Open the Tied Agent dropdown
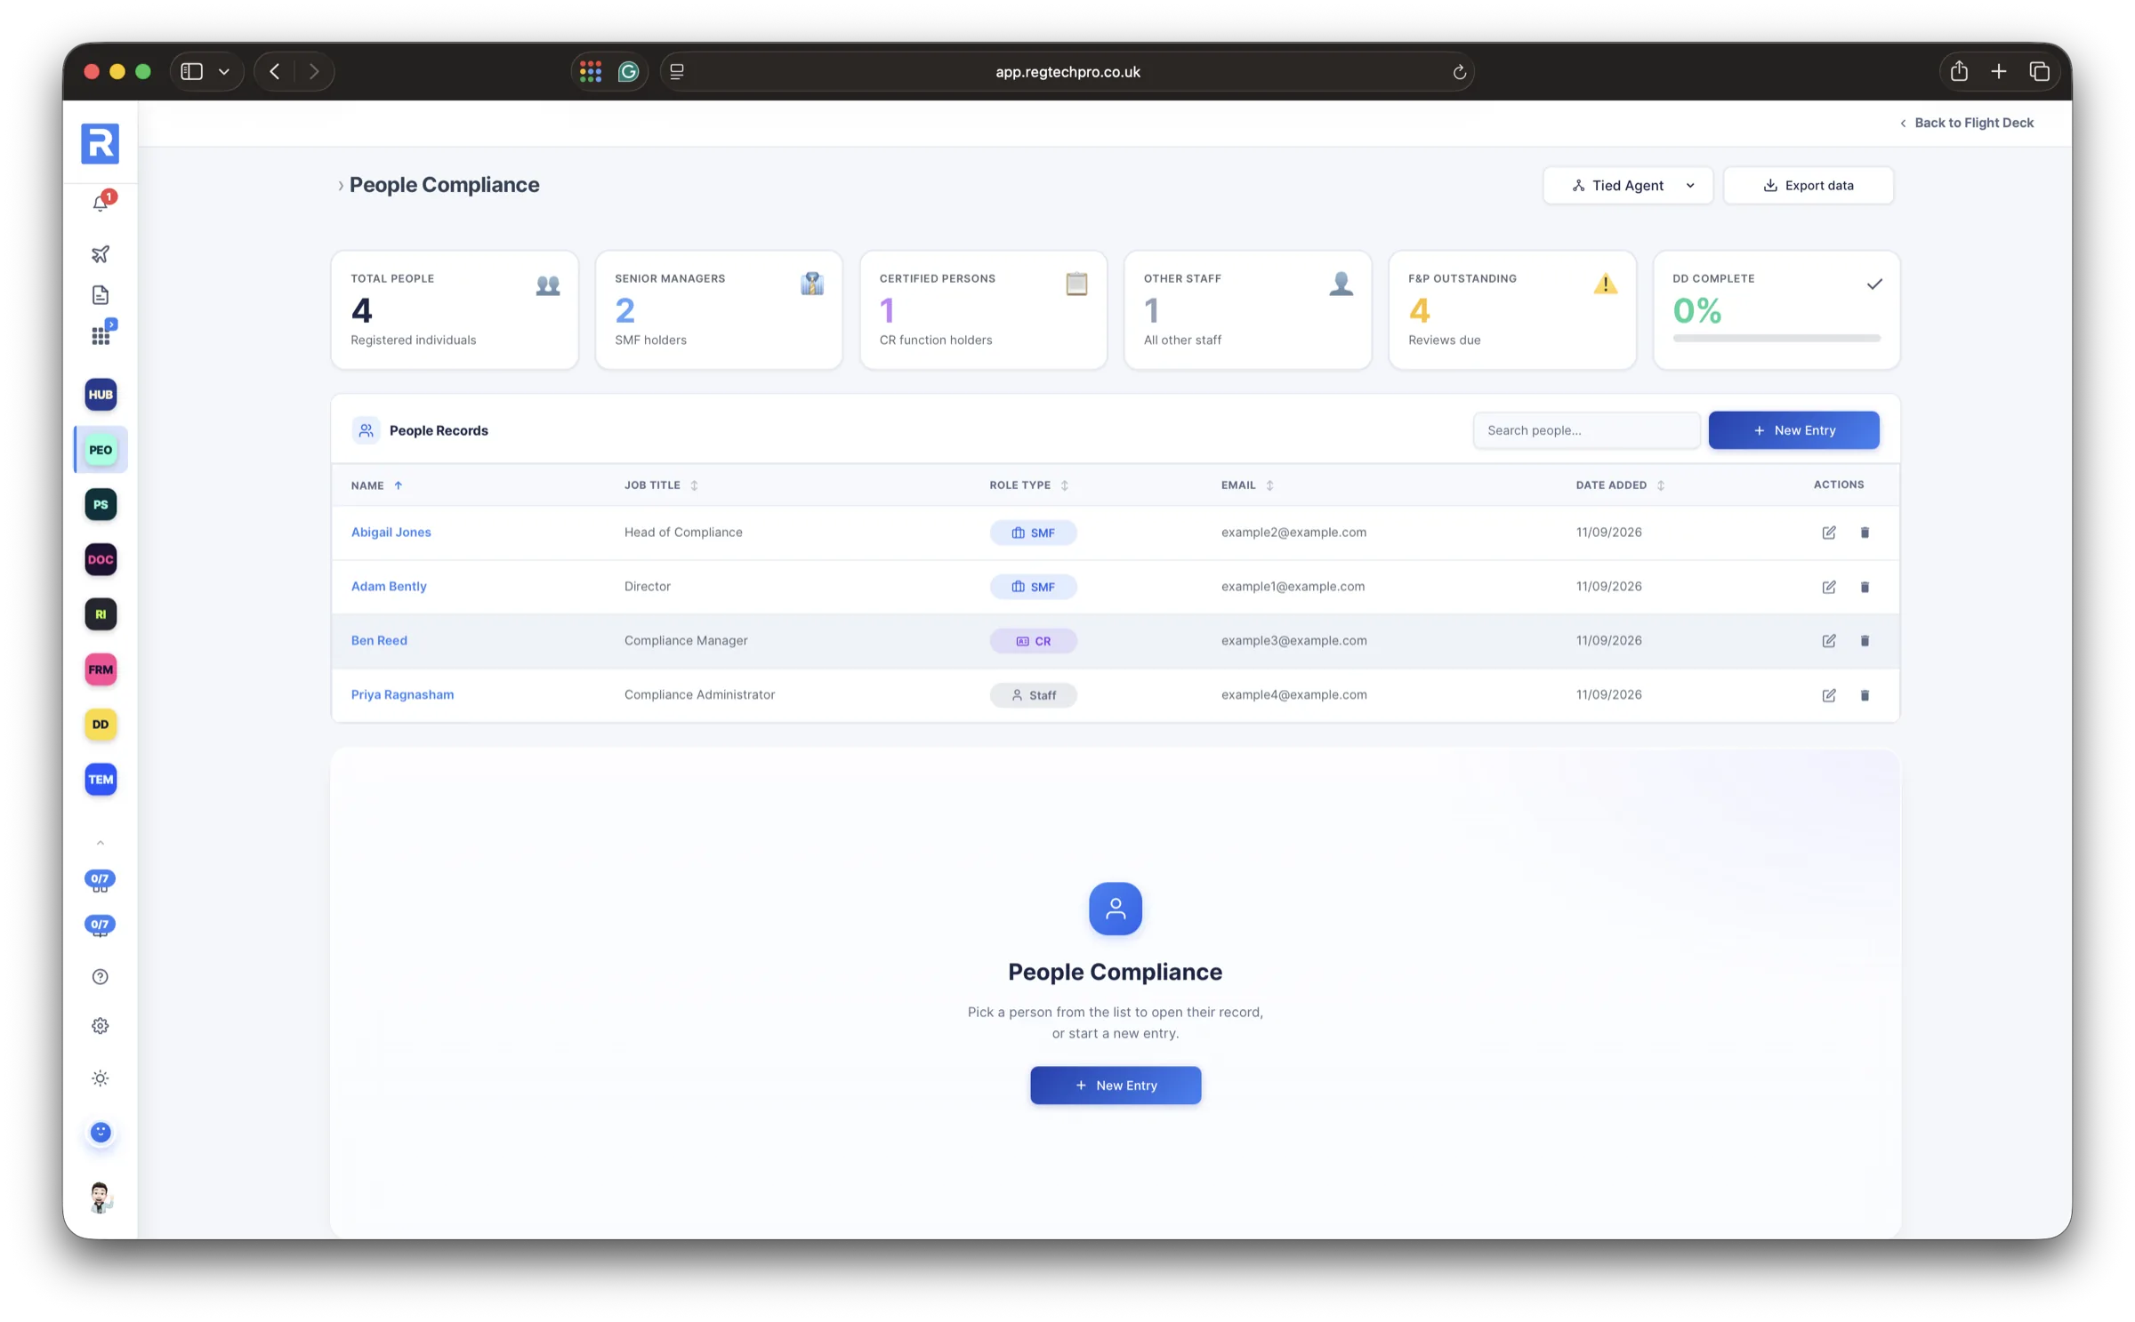This screenshot has height=1322, width=2135. [1628, 186]
